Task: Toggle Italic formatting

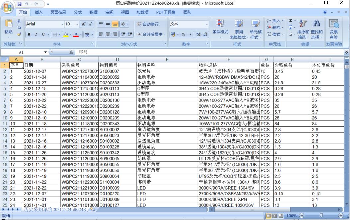Action: pos(36,34)
